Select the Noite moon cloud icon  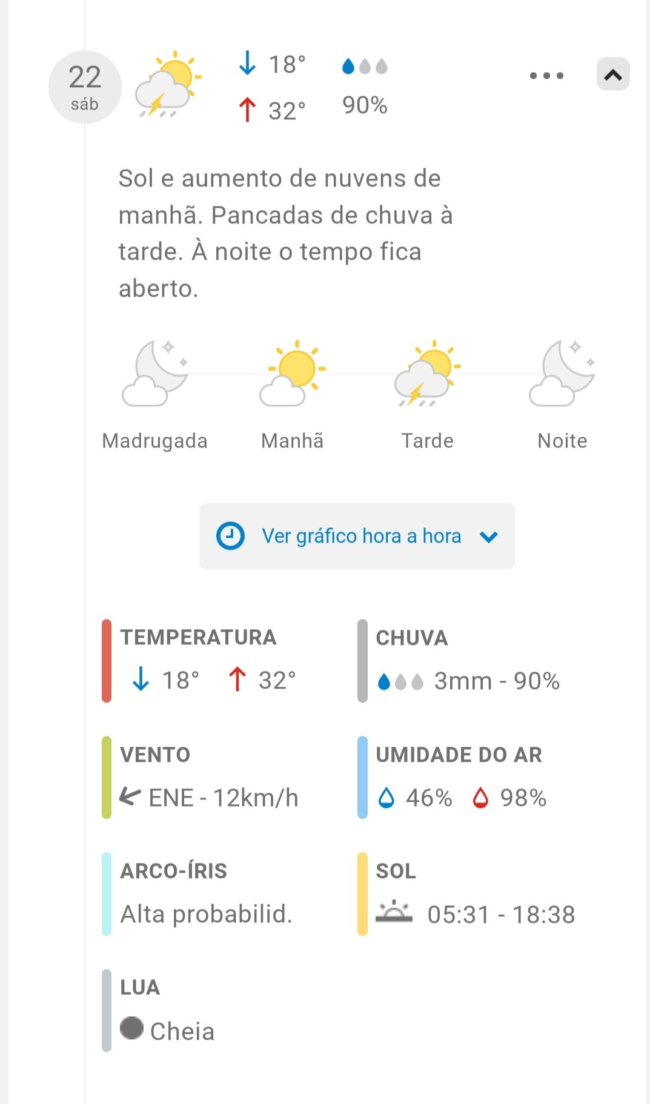[x=562, y=373]
